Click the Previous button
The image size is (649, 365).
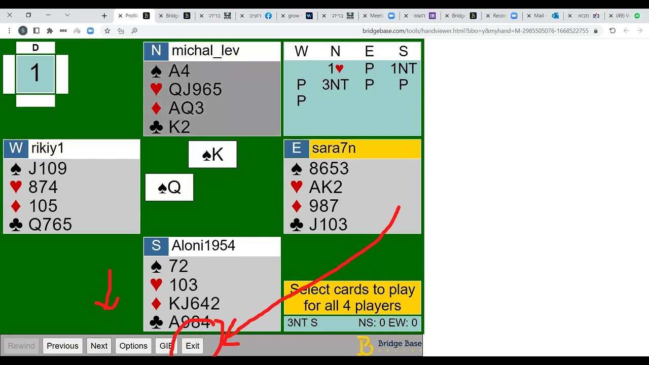[x=62, y=346]
